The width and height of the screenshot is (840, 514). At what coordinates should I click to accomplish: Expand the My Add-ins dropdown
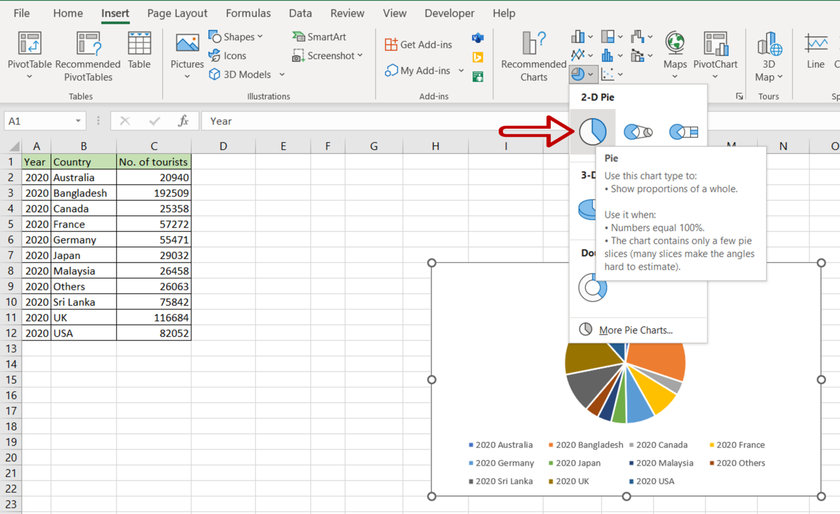pyautogui.click(x=461, y=70)
